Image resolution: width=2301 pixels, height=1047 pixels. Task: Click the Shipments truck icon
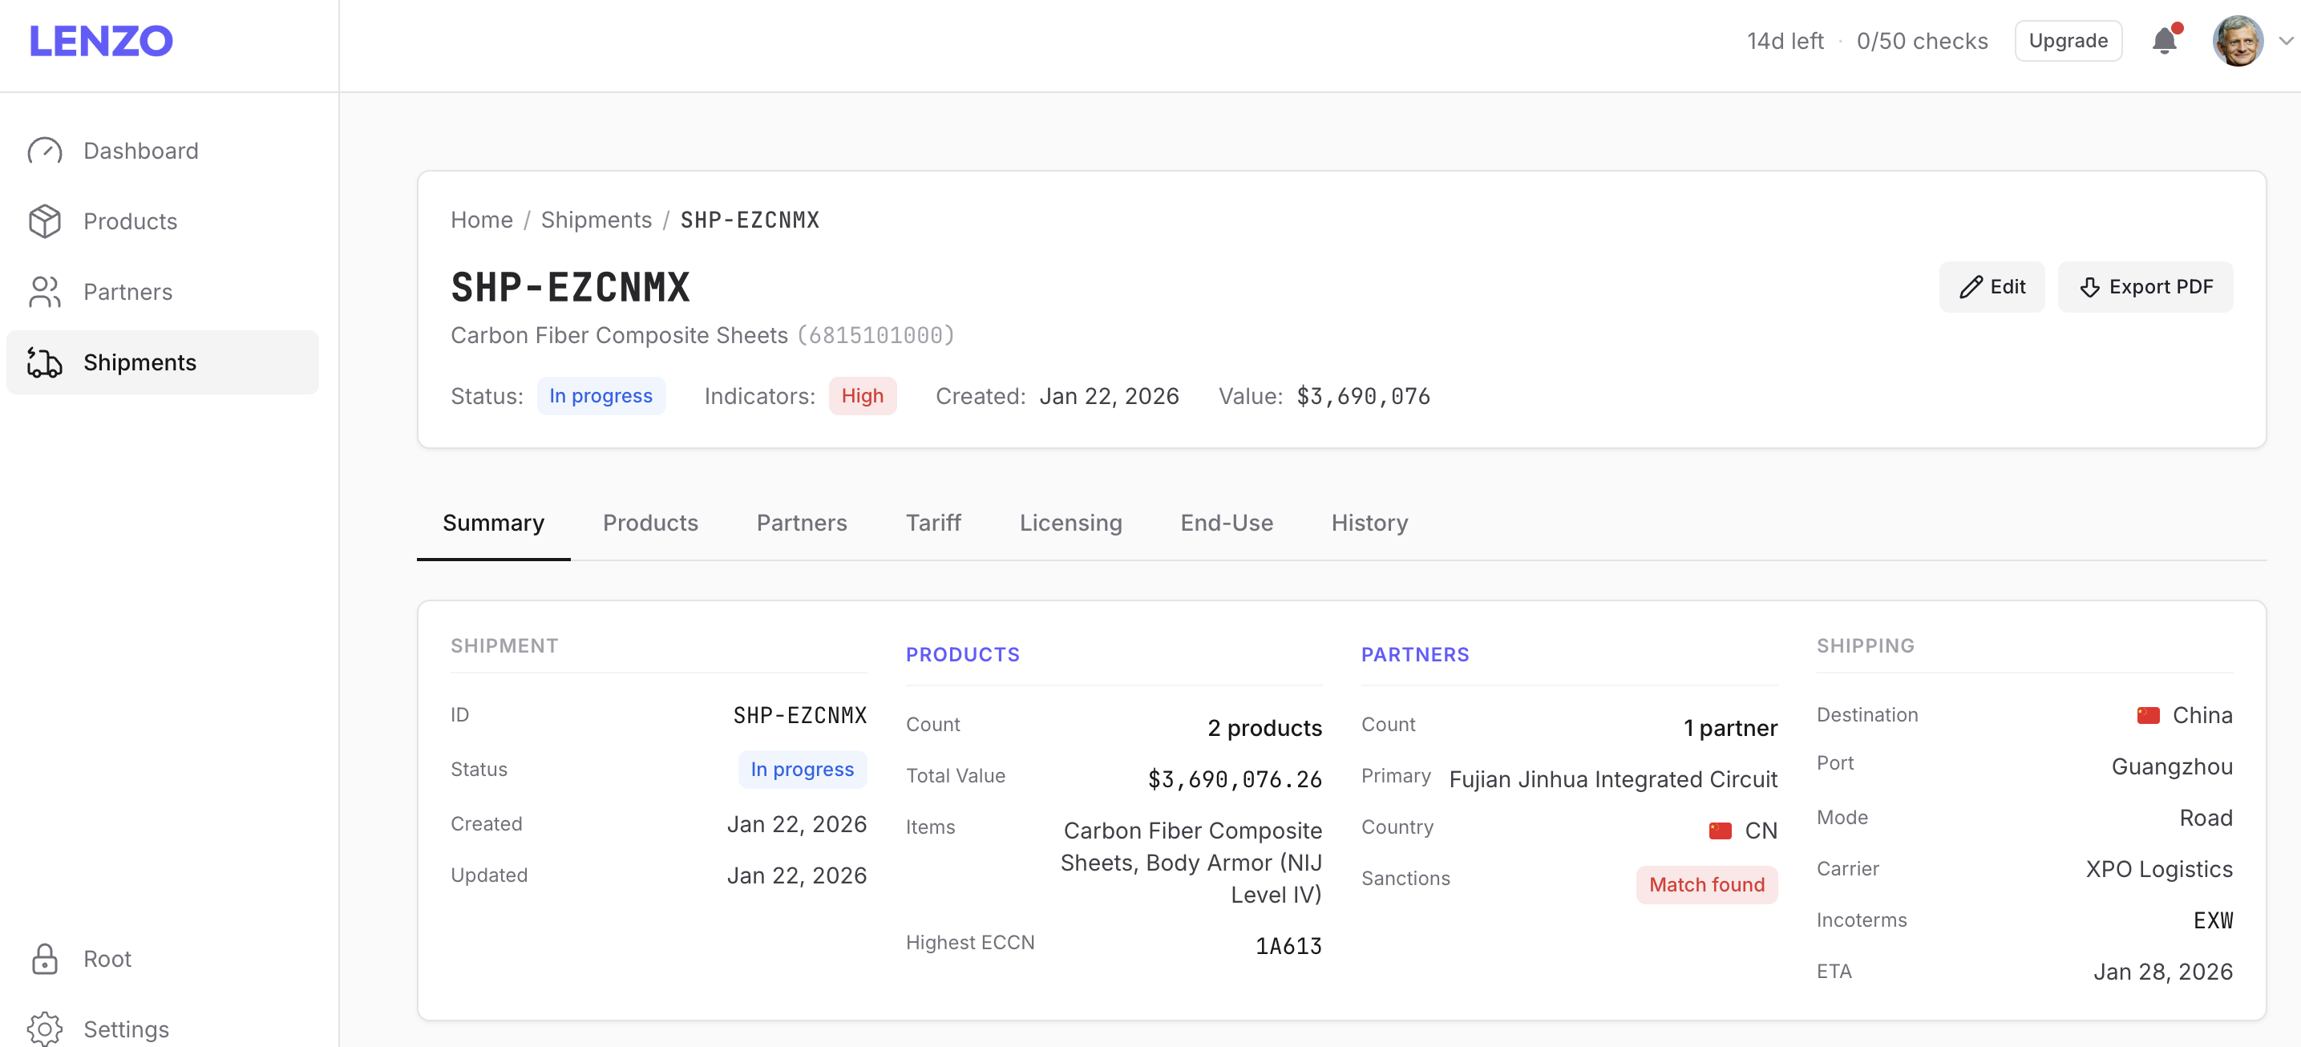tap(44, 362)
